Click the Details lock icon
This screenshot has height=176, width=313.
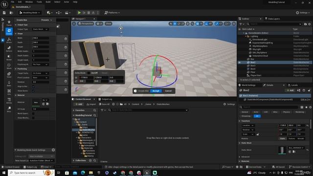pos(309,90)
